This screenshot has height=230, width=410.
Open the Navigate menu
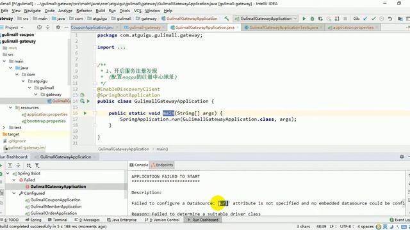coord(33,11)
